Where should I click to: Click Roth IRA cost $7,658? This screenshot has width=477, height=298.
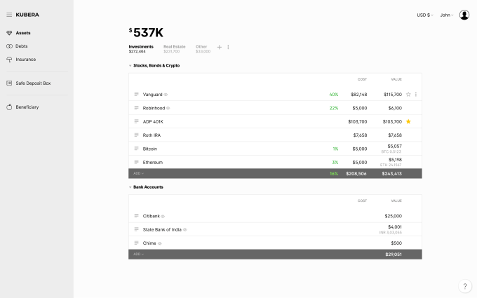360,135
